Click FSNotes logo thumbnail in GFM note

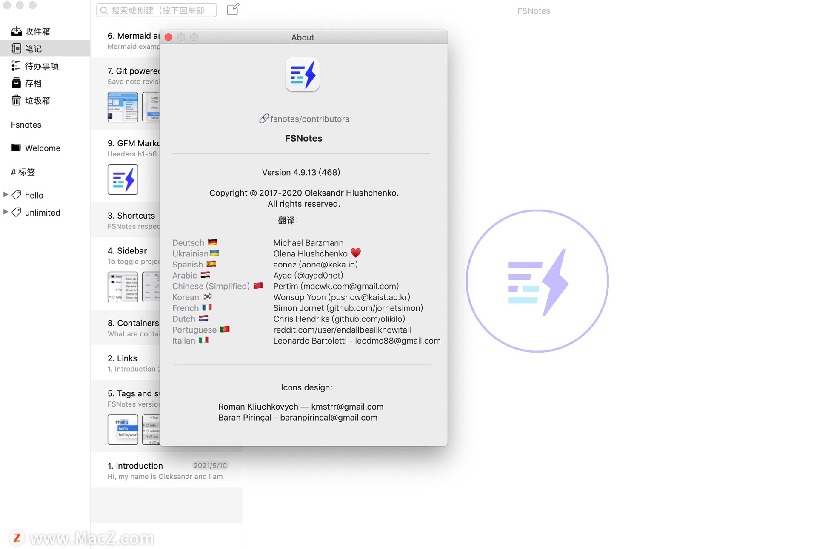coord(123,179)
